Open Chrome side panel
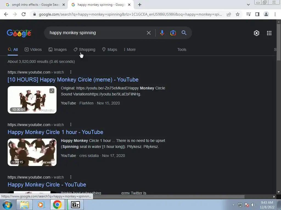The height and width of the screenshot is (210, 281). tap(257, 14)
